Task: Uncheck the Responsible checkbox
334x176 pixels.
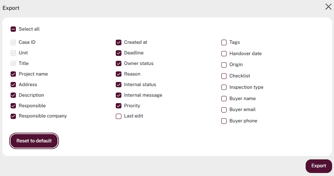Action: pyautogui.click(x=13, y=106)
